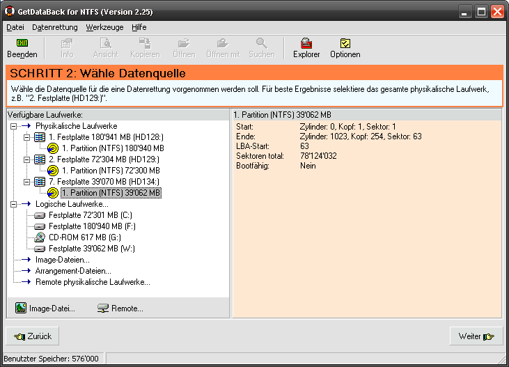Collapse the Logische Laufwerke node
The image size is (509, 367).
point(15,204)
